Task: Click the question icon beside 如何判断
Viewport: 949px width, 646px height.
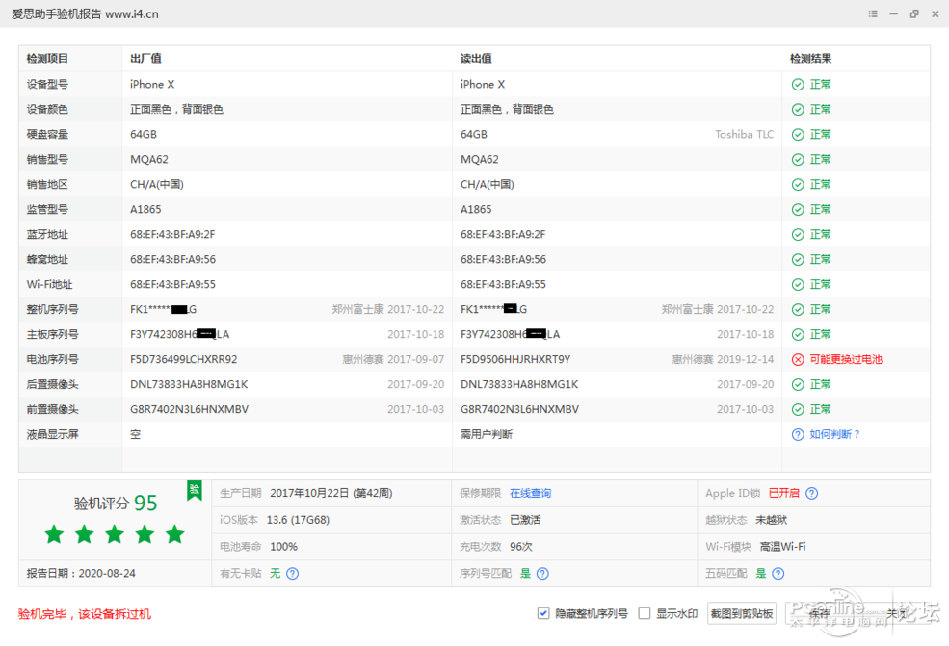Action: pyautogui.click(x=798, y=435)
